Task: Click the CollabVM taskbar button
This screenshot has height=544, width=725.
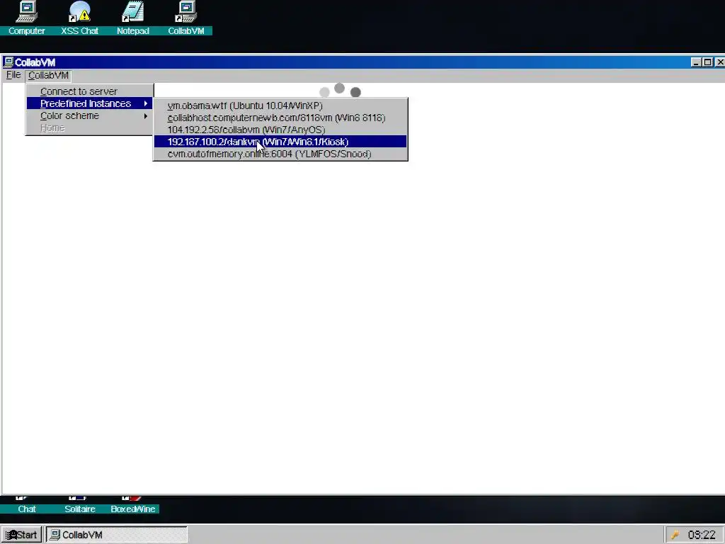Action: click(x=117, y=535)
